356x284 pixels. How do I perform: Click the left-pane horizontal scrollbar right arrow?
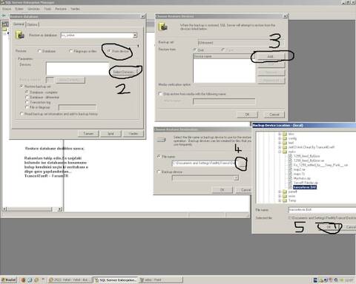(59, 209)
